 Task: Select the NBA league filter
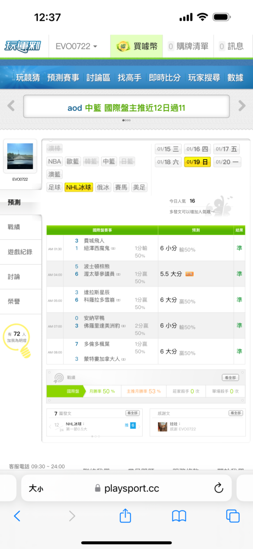click(54, 161)
